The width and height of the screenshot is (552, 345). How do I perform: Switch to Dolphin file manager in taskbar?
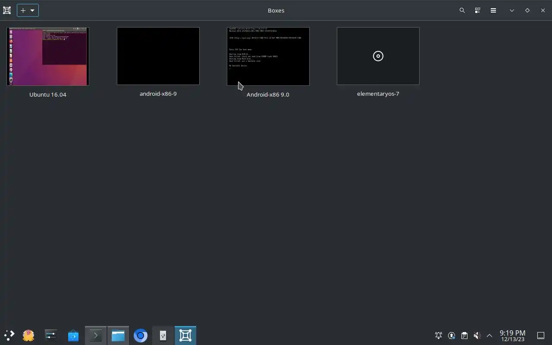118,336
